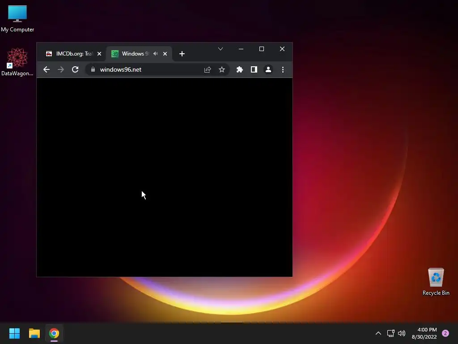Open File Explorer from the taskbar
Viewport: 458px width, 344px height.
point(34,333)
